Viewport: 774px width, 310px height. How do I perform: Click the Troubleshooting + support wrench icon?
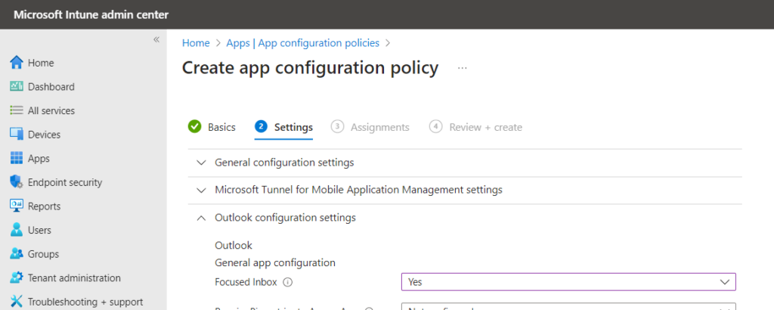17,301
